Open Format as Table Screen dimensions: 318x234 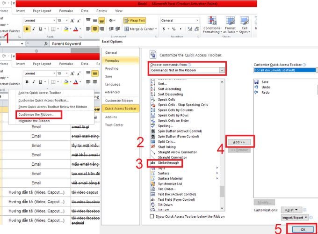point(230,25)
